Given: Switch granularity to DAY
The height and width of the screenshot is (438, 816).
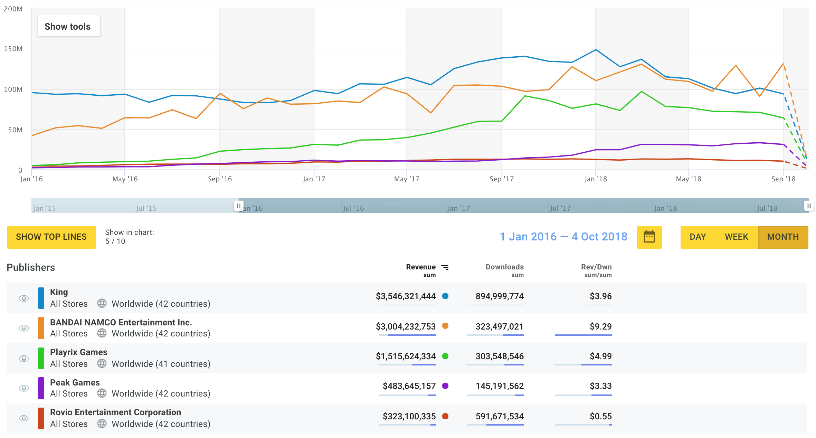Looking at the screenshot, I should click(698, 237).
